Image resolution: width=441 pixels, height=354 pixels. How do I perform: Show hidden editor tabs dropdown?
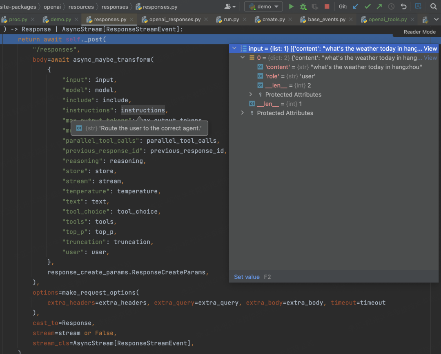coord(437,19)
